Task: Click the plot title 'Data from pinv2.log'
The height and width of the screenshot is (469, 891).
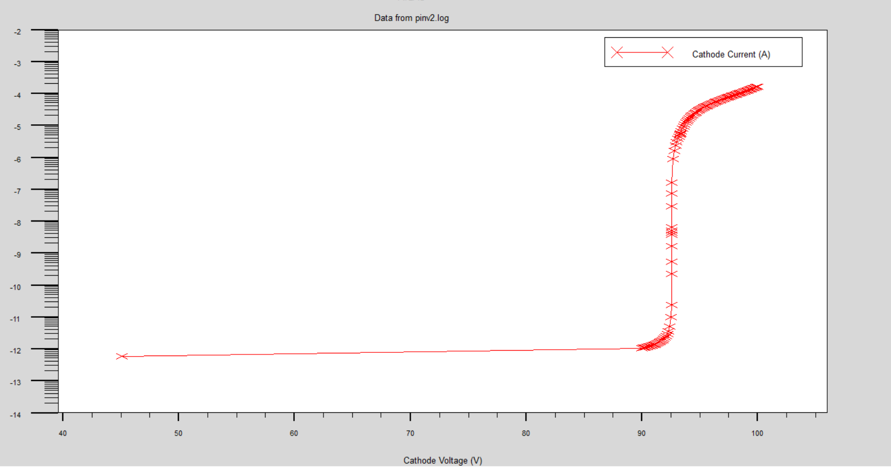Action: (x=411, y=18)
